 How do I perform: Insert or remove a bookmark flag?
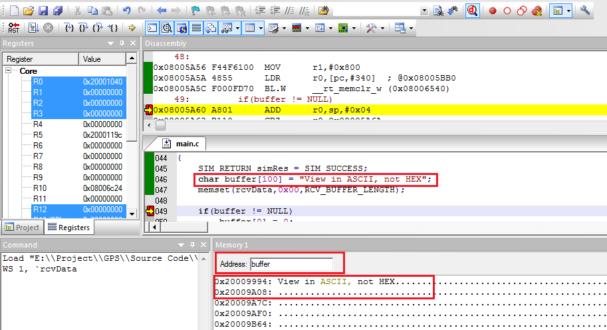tap(196, 11)
